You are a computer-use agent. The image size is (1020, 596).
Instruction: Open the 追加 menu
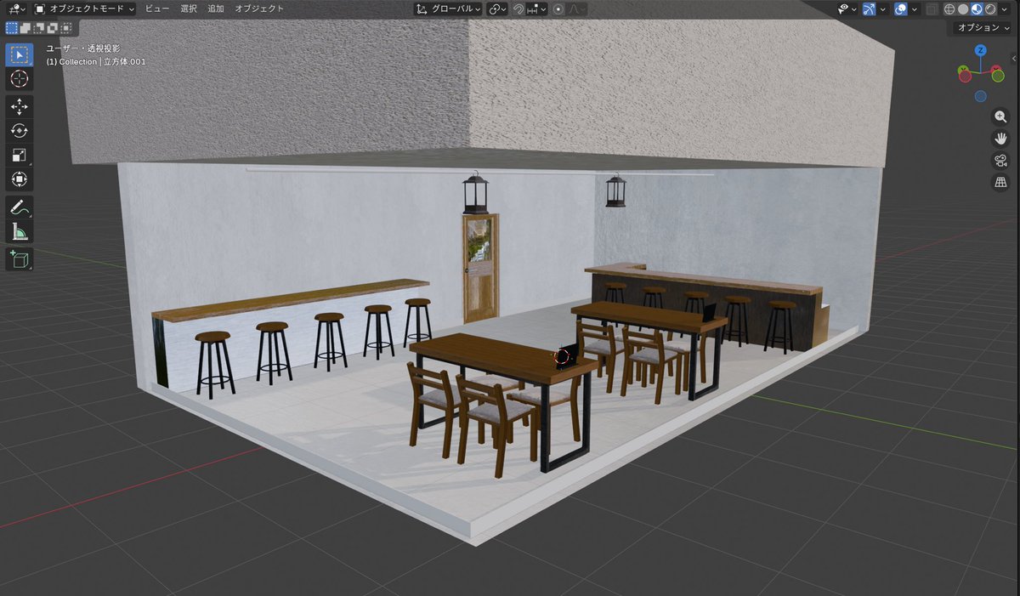click(x=216, y=9)
